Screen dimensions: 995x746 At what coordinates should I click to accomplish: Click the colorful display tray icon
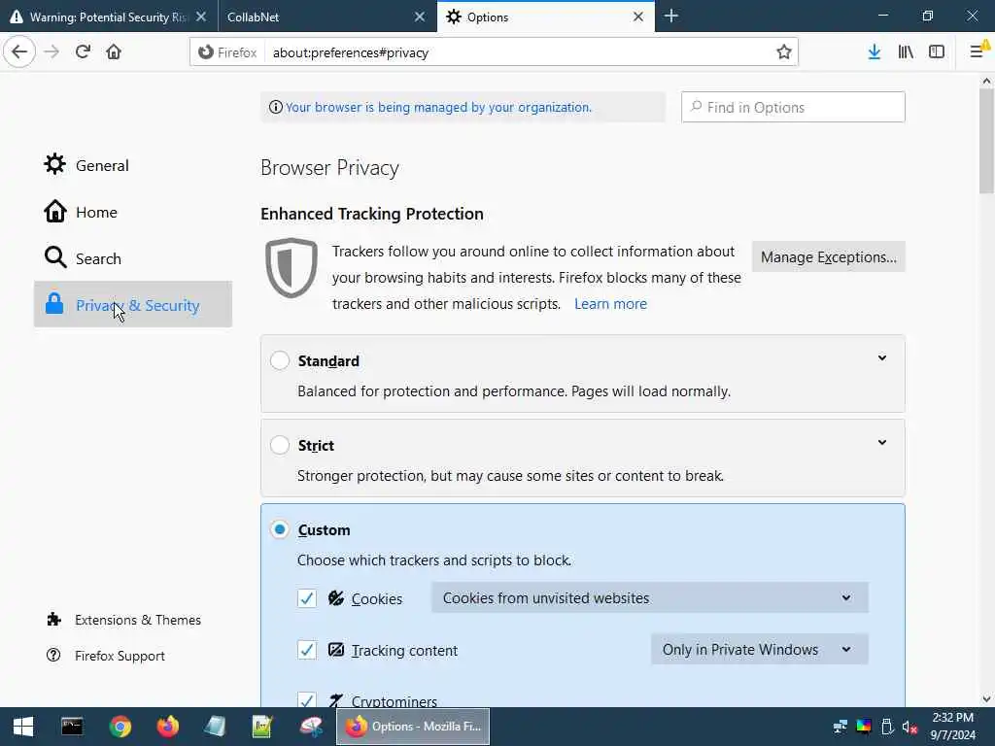(x=864, y=727)
